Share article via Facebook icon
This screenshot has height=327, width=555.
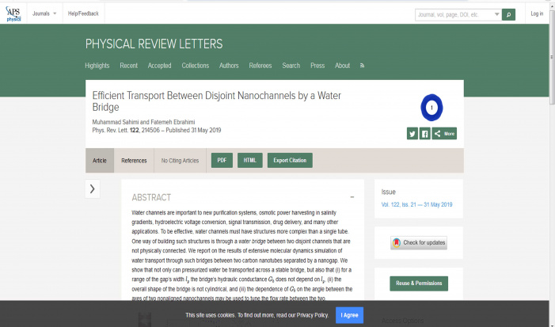click(424, 134)
